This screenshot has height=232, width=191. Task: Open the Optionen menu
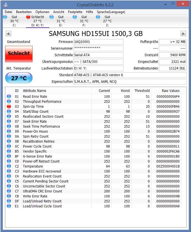[42, 12]
